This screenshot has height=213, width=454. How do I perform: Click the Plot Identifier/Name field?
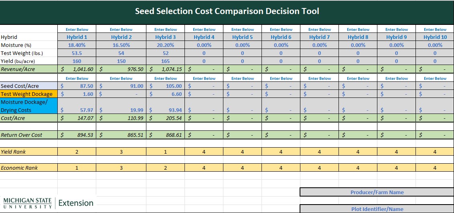click(x=377, y=209)
